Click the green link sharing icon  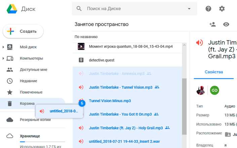tap(214, 90)
